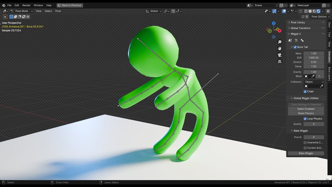Open the Render menu
332x187 pixels.
pyautogui.click(x=26, y=5)
